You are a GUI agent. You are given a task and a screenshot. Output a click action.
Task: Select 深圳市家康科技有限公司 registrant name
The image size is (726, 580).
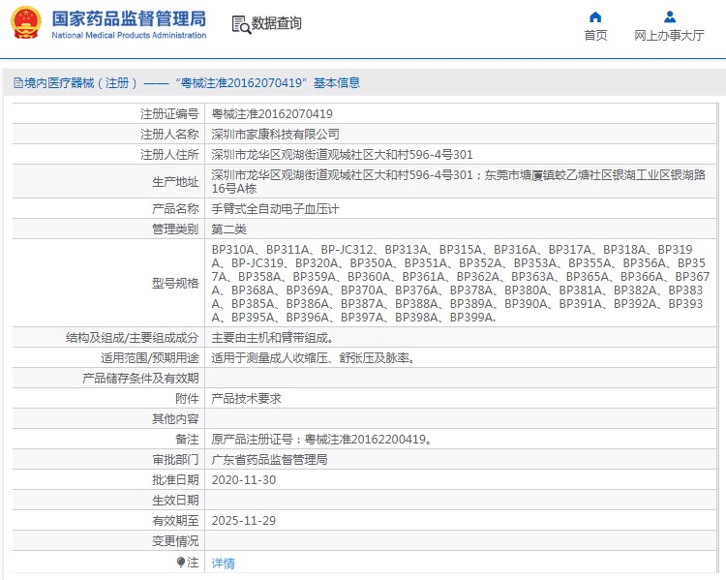[x=276, y=135]
